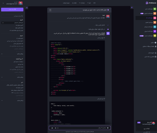Viewport: 157px width, 133px height.
Task: Open first chat under دی heading
Action: [15, 85]
